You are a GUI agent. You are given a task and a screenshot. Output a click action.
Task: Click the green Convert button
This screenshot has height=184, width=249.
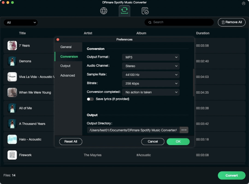[232, 175]
